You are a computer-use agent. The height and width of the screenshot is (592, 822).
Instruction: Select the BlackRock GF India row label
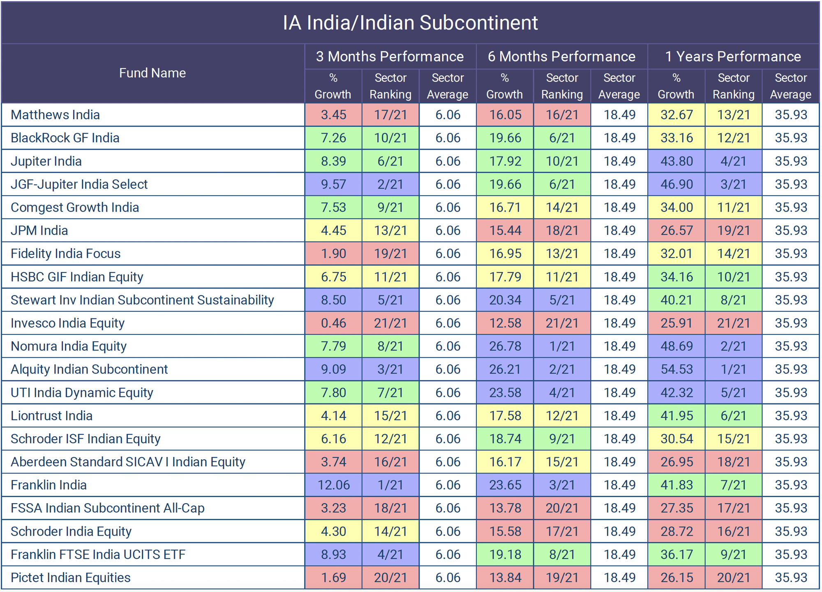pyautogui.click(x=65, y=138)
